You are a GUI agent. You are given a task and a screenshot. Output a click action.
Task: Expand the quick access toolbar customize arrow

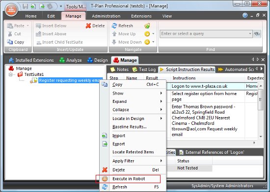[x=61, y=6]
